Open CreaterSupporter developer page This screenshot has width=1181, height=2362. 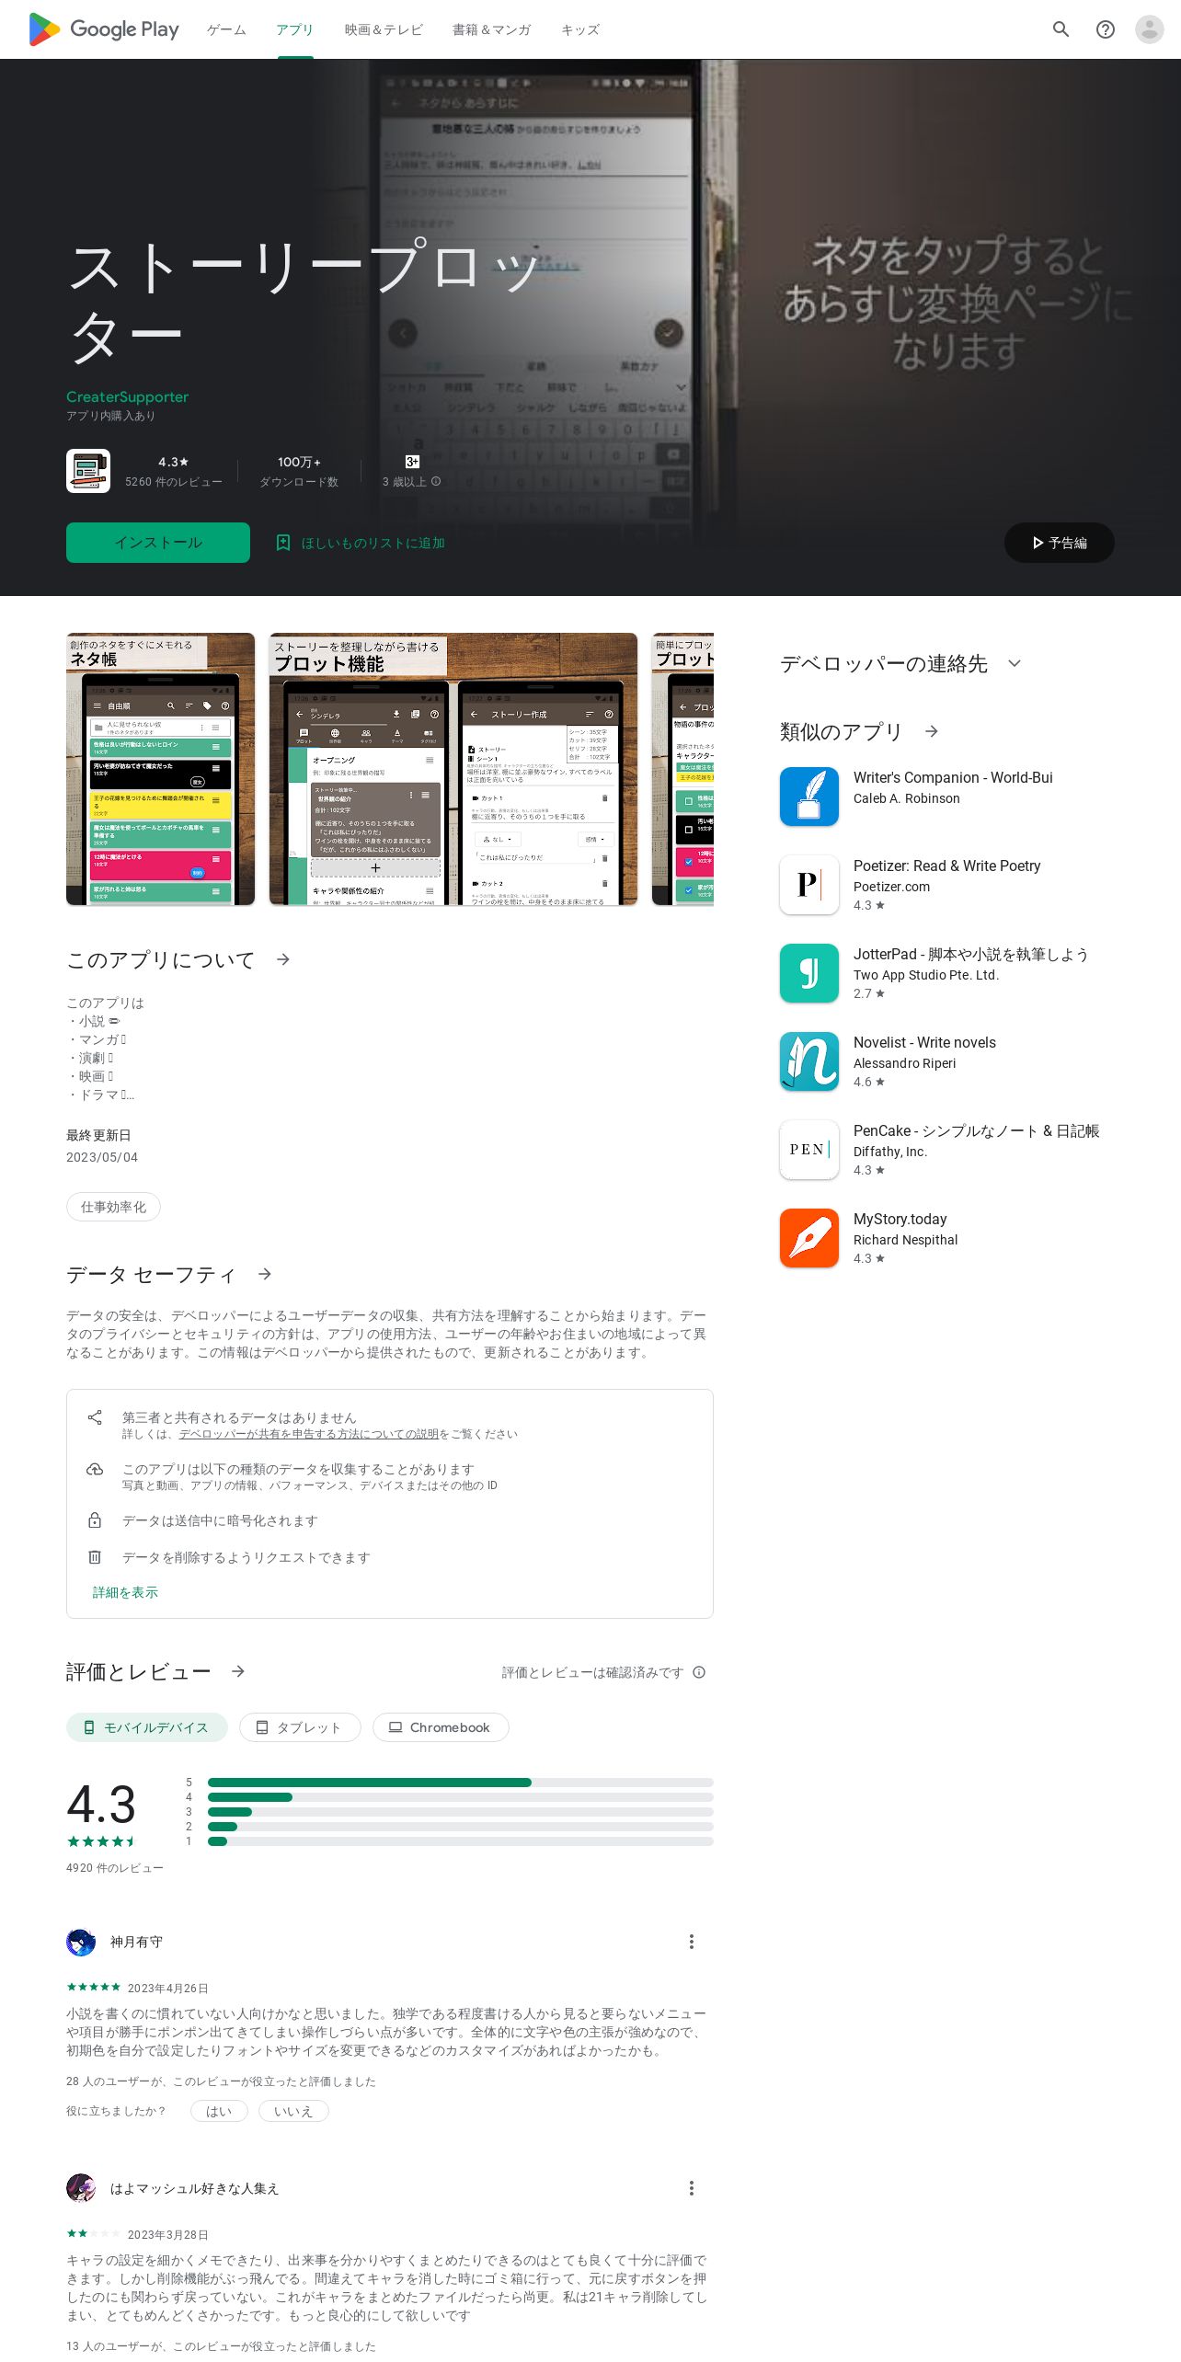point(127,396)
